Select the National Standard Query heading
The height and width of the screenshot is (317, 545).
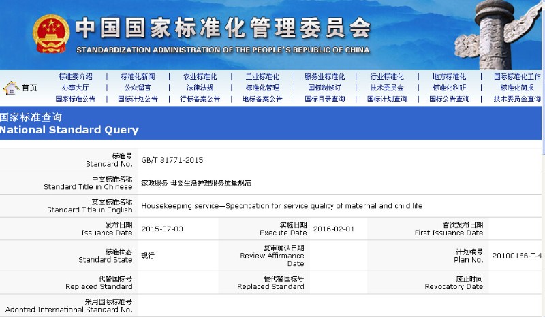click(69, 130)
